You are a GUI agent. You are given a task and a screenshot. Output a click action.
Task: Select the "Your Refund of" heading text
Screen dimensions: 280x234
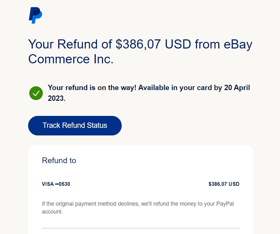tap(70, 44)
